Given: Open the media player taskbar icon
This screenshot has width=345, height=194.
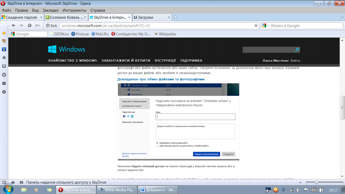Looking at the screenshot, I should [37, 190].
